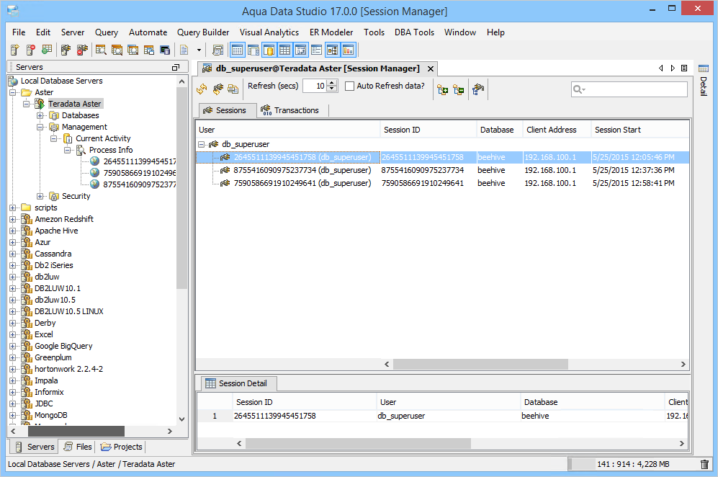Image resolution: width=718 pixels, height=477 pixels.
Task: Collapse the Teradata Aster server node
Action: [27, 104]
